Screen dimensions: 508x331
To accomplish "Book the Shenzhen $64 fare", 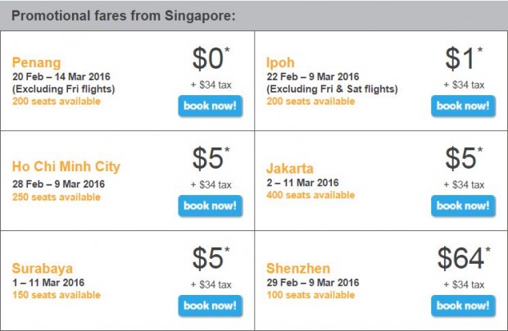I will tap(463, 306).
